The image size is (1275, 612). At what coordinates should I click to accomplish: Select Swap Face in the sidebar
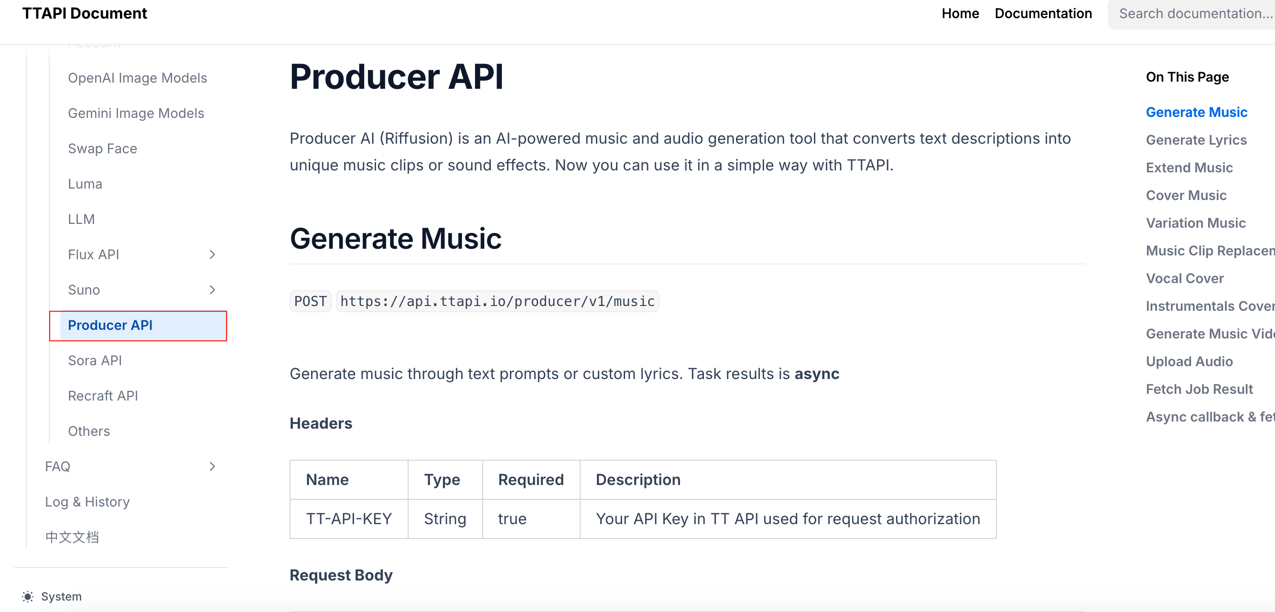tap(102, 149)
